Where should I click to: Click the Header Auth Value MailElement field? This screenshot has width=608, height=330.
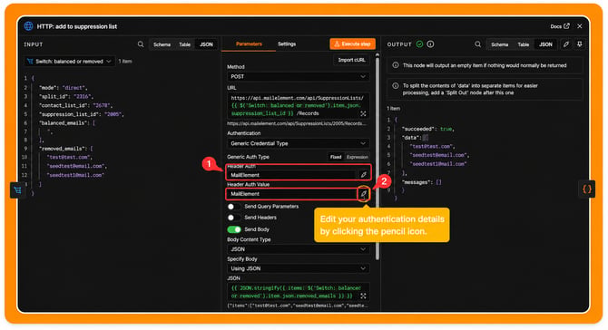pos(291,194)
